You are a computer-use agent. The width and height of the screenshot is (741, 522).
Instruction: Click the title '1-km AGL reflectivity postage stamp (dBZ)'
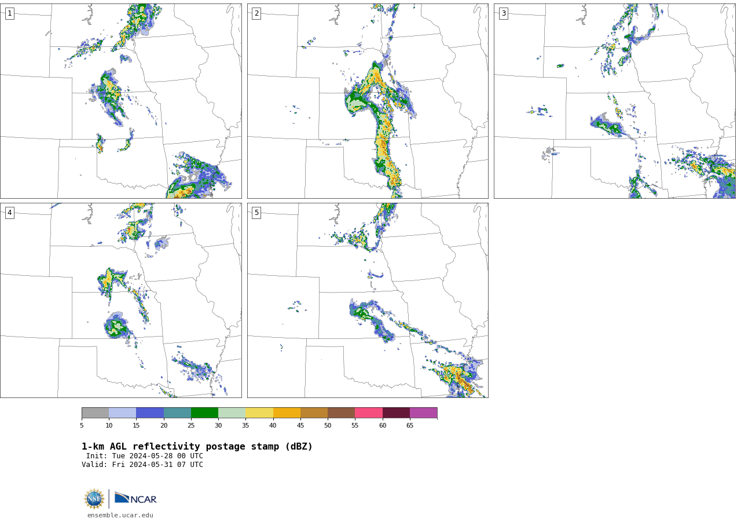click(x=197, y=447)
